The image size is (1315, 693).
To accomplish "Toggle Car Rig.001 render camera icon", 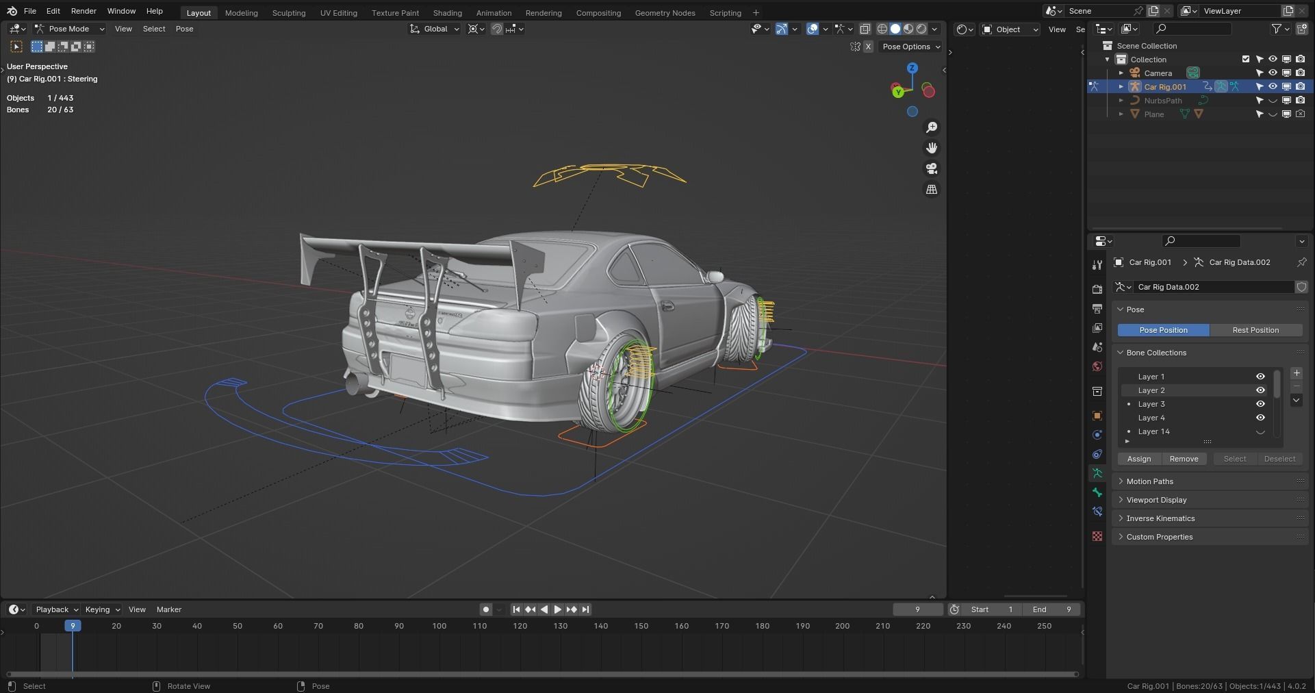I will coord(1300,87).
